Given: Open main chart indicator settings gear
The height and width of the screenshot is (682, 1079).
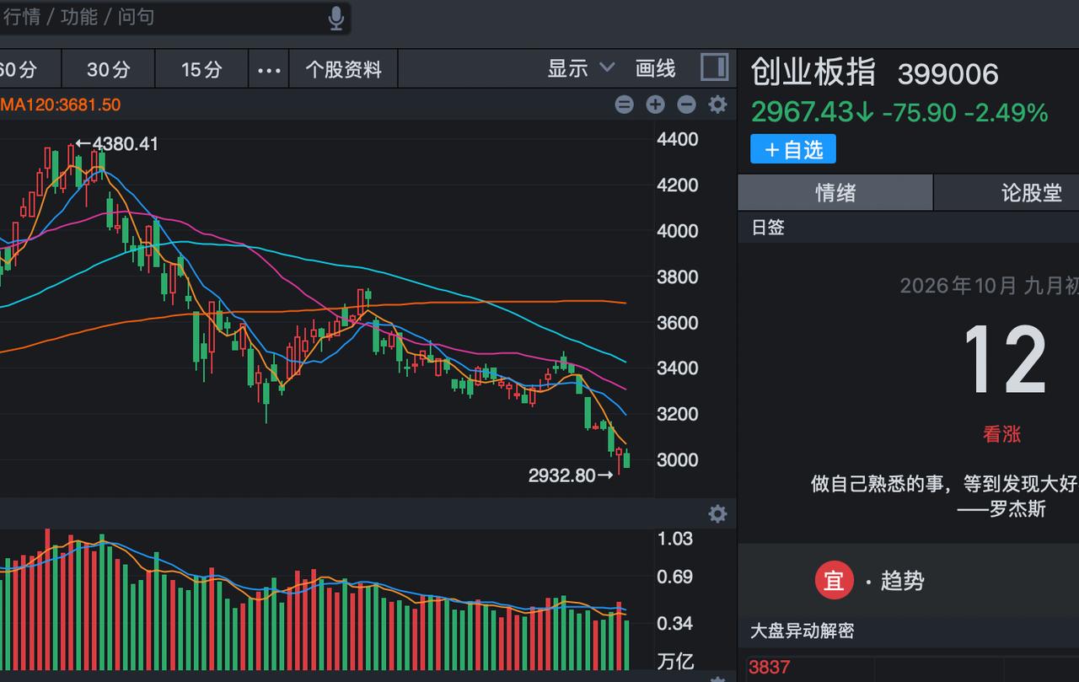Looking at the screenshot, I should coord(717,105).
